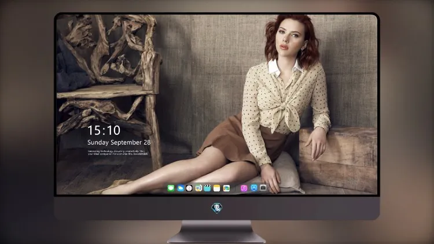Open the green Messages app in dock
The height and width of the screenshot is (244, 434).
click(171, 188)
